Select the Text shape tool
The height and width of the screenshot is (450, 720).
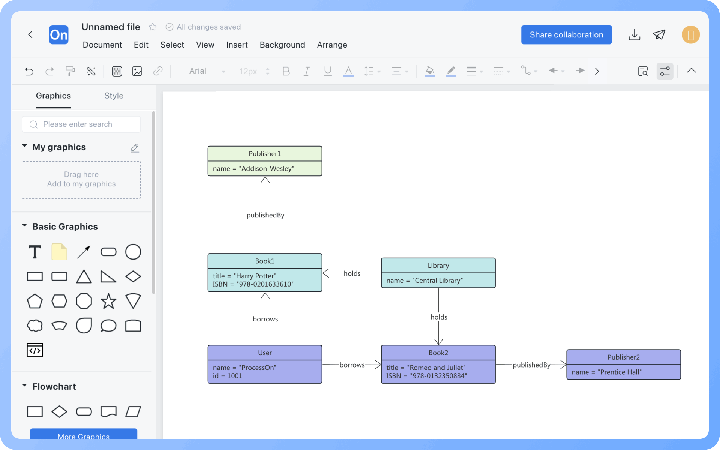tap(35, 252)
